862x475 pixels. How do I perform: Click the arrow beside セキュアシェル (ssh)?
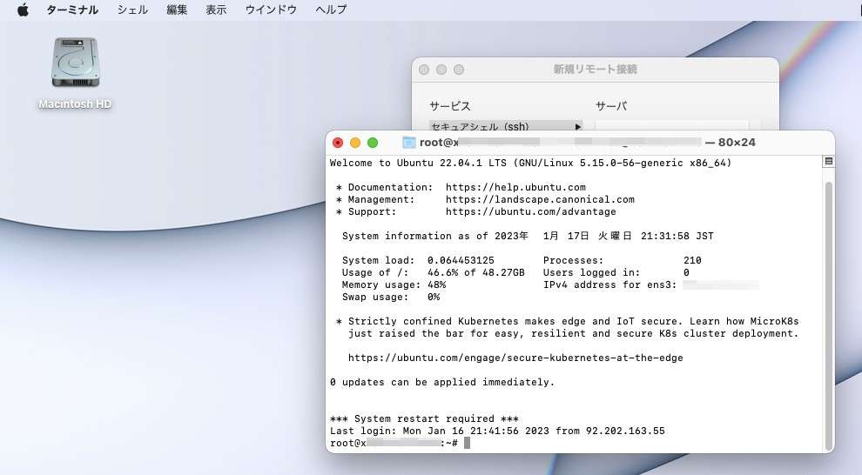pos(578,126)
